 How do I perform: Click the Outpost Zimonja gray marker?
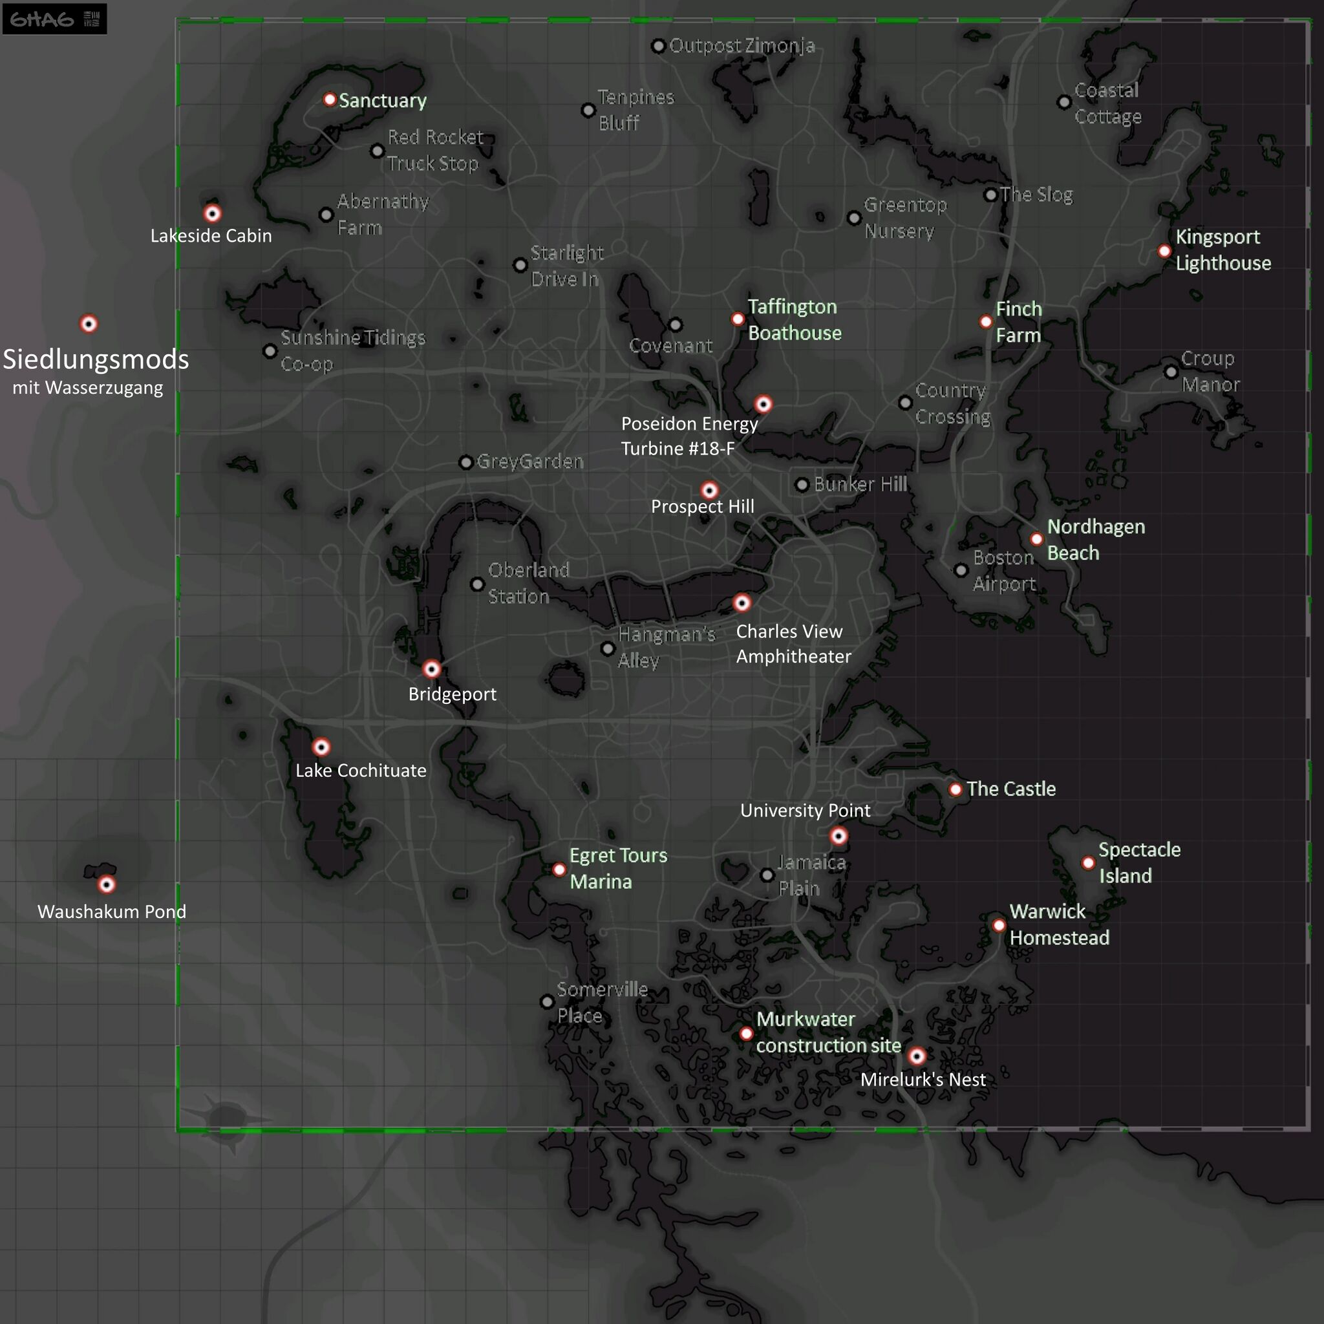point(658,46)
